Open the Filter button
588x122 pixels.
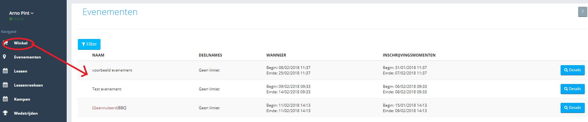[89, 44]
